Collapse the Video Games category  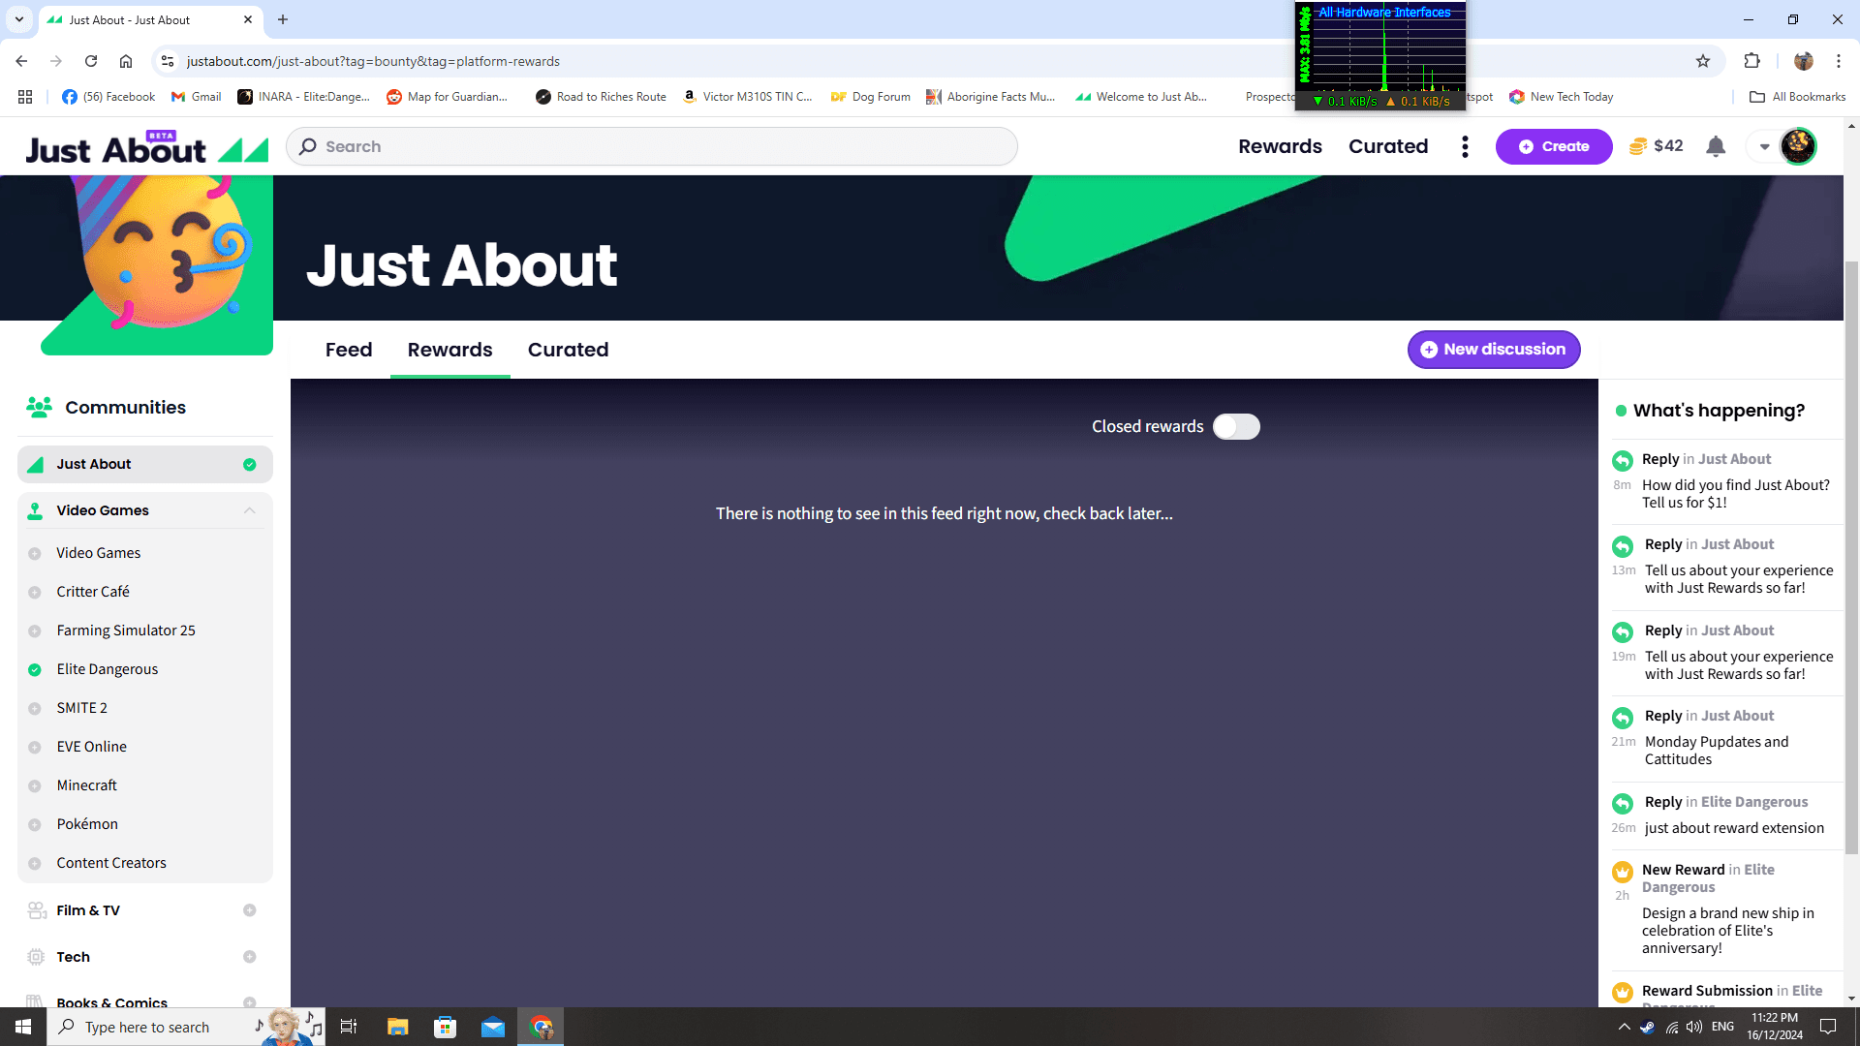pos(250,510)
